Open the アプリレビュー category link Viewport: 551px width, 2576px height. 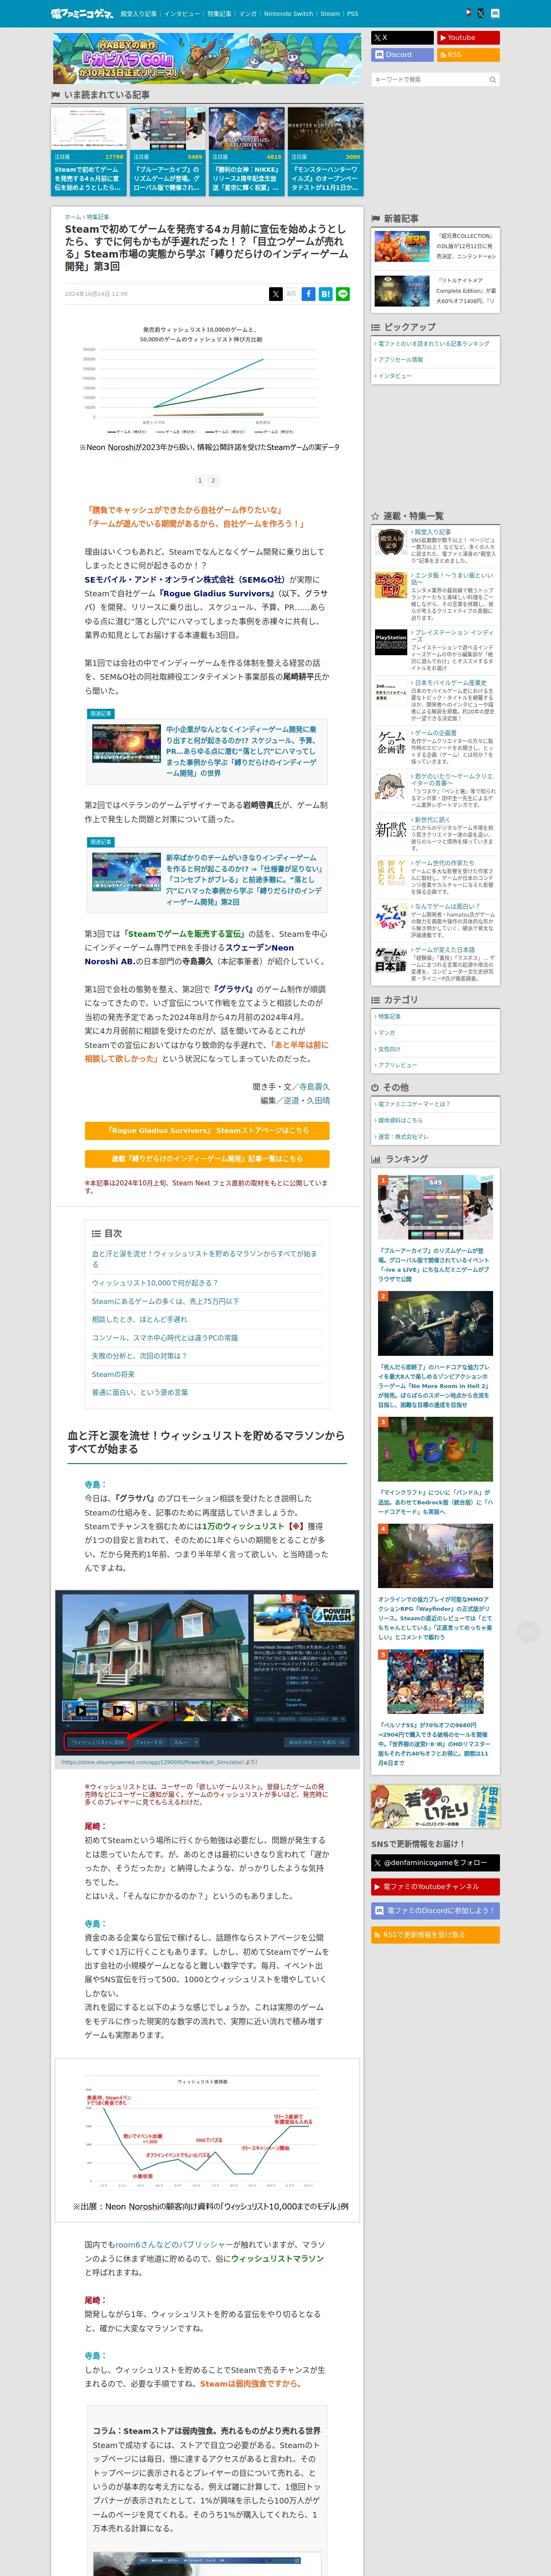(397, 1065)
